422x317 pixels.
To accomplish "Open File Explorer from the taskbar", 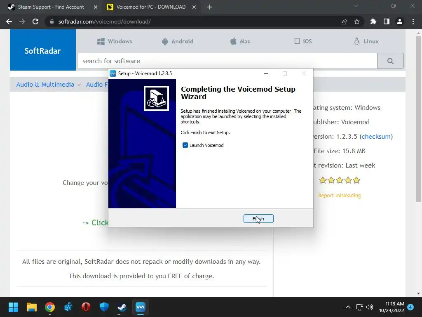I will pos(31,307).
